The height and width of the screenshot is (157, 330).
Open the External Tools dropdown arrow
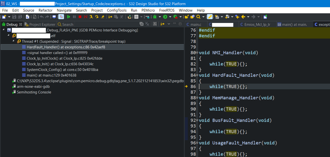[180, 17]
